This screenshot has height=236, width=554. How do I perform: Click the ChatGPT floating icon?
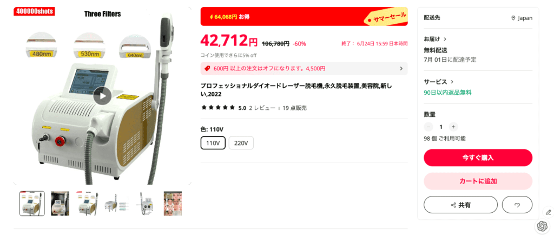[x=542, y=226]
